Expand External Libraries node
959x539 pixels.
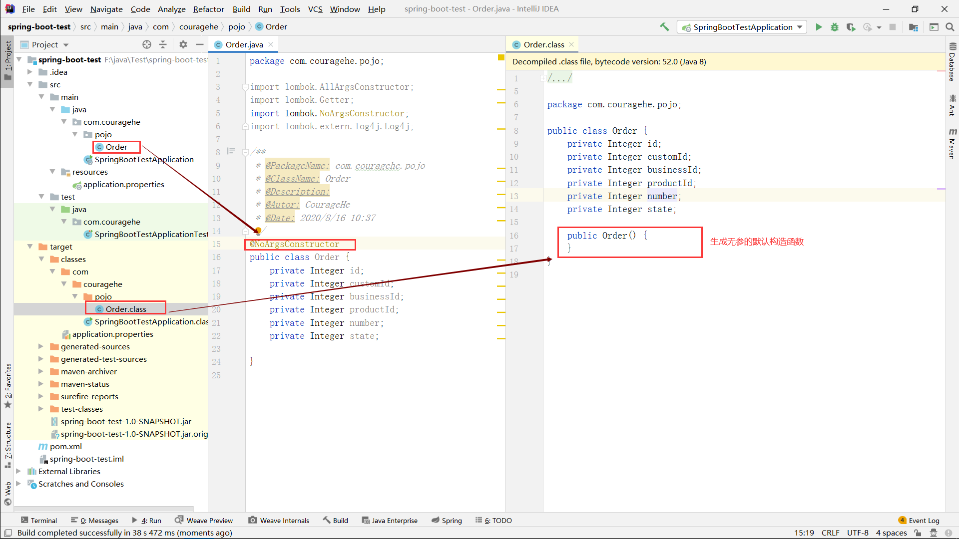click(18, 471)
